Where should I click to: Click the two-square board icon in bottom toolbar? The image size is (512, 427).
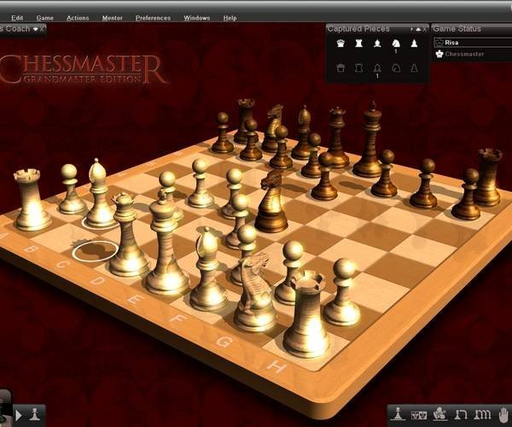[x=419, y=415]
